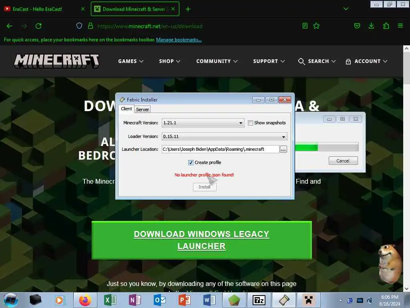Screen dimensions: 410x308
Task: Click the scrollbar down arrow
Action: (406, 289)
